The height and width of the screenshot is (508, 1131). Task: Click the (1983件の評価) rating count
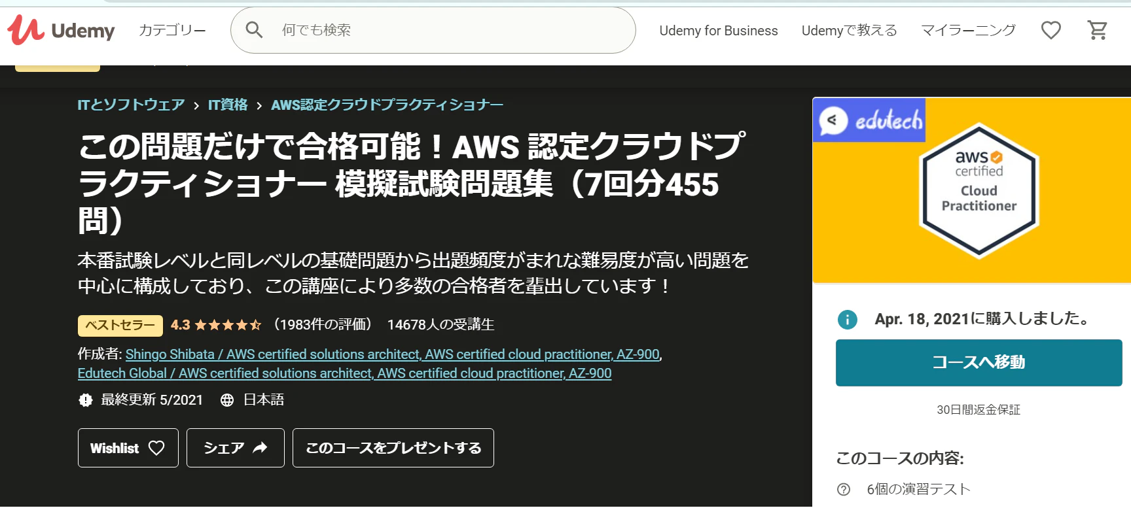(x=321, y=325)
